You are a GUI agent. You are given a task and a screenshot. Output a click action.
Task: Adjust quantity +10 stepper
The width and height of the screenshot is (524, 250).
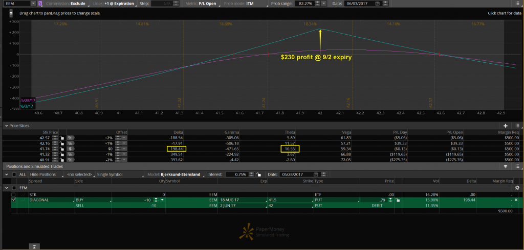click(x=156, y=200)
